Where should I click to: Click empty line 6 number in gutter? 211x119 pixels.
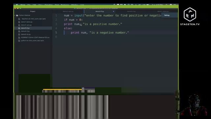coord(56,37)
